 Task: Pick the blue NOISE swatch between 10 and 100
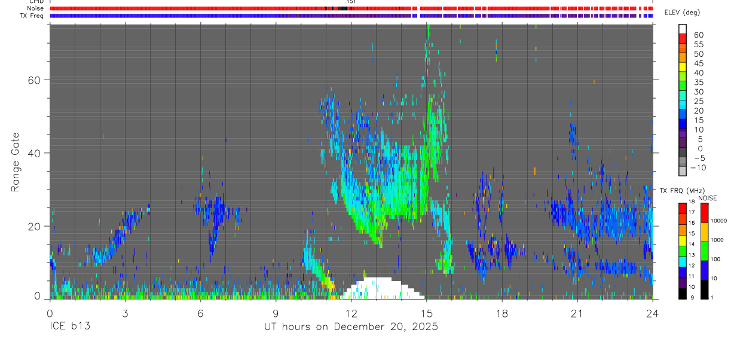704,270
